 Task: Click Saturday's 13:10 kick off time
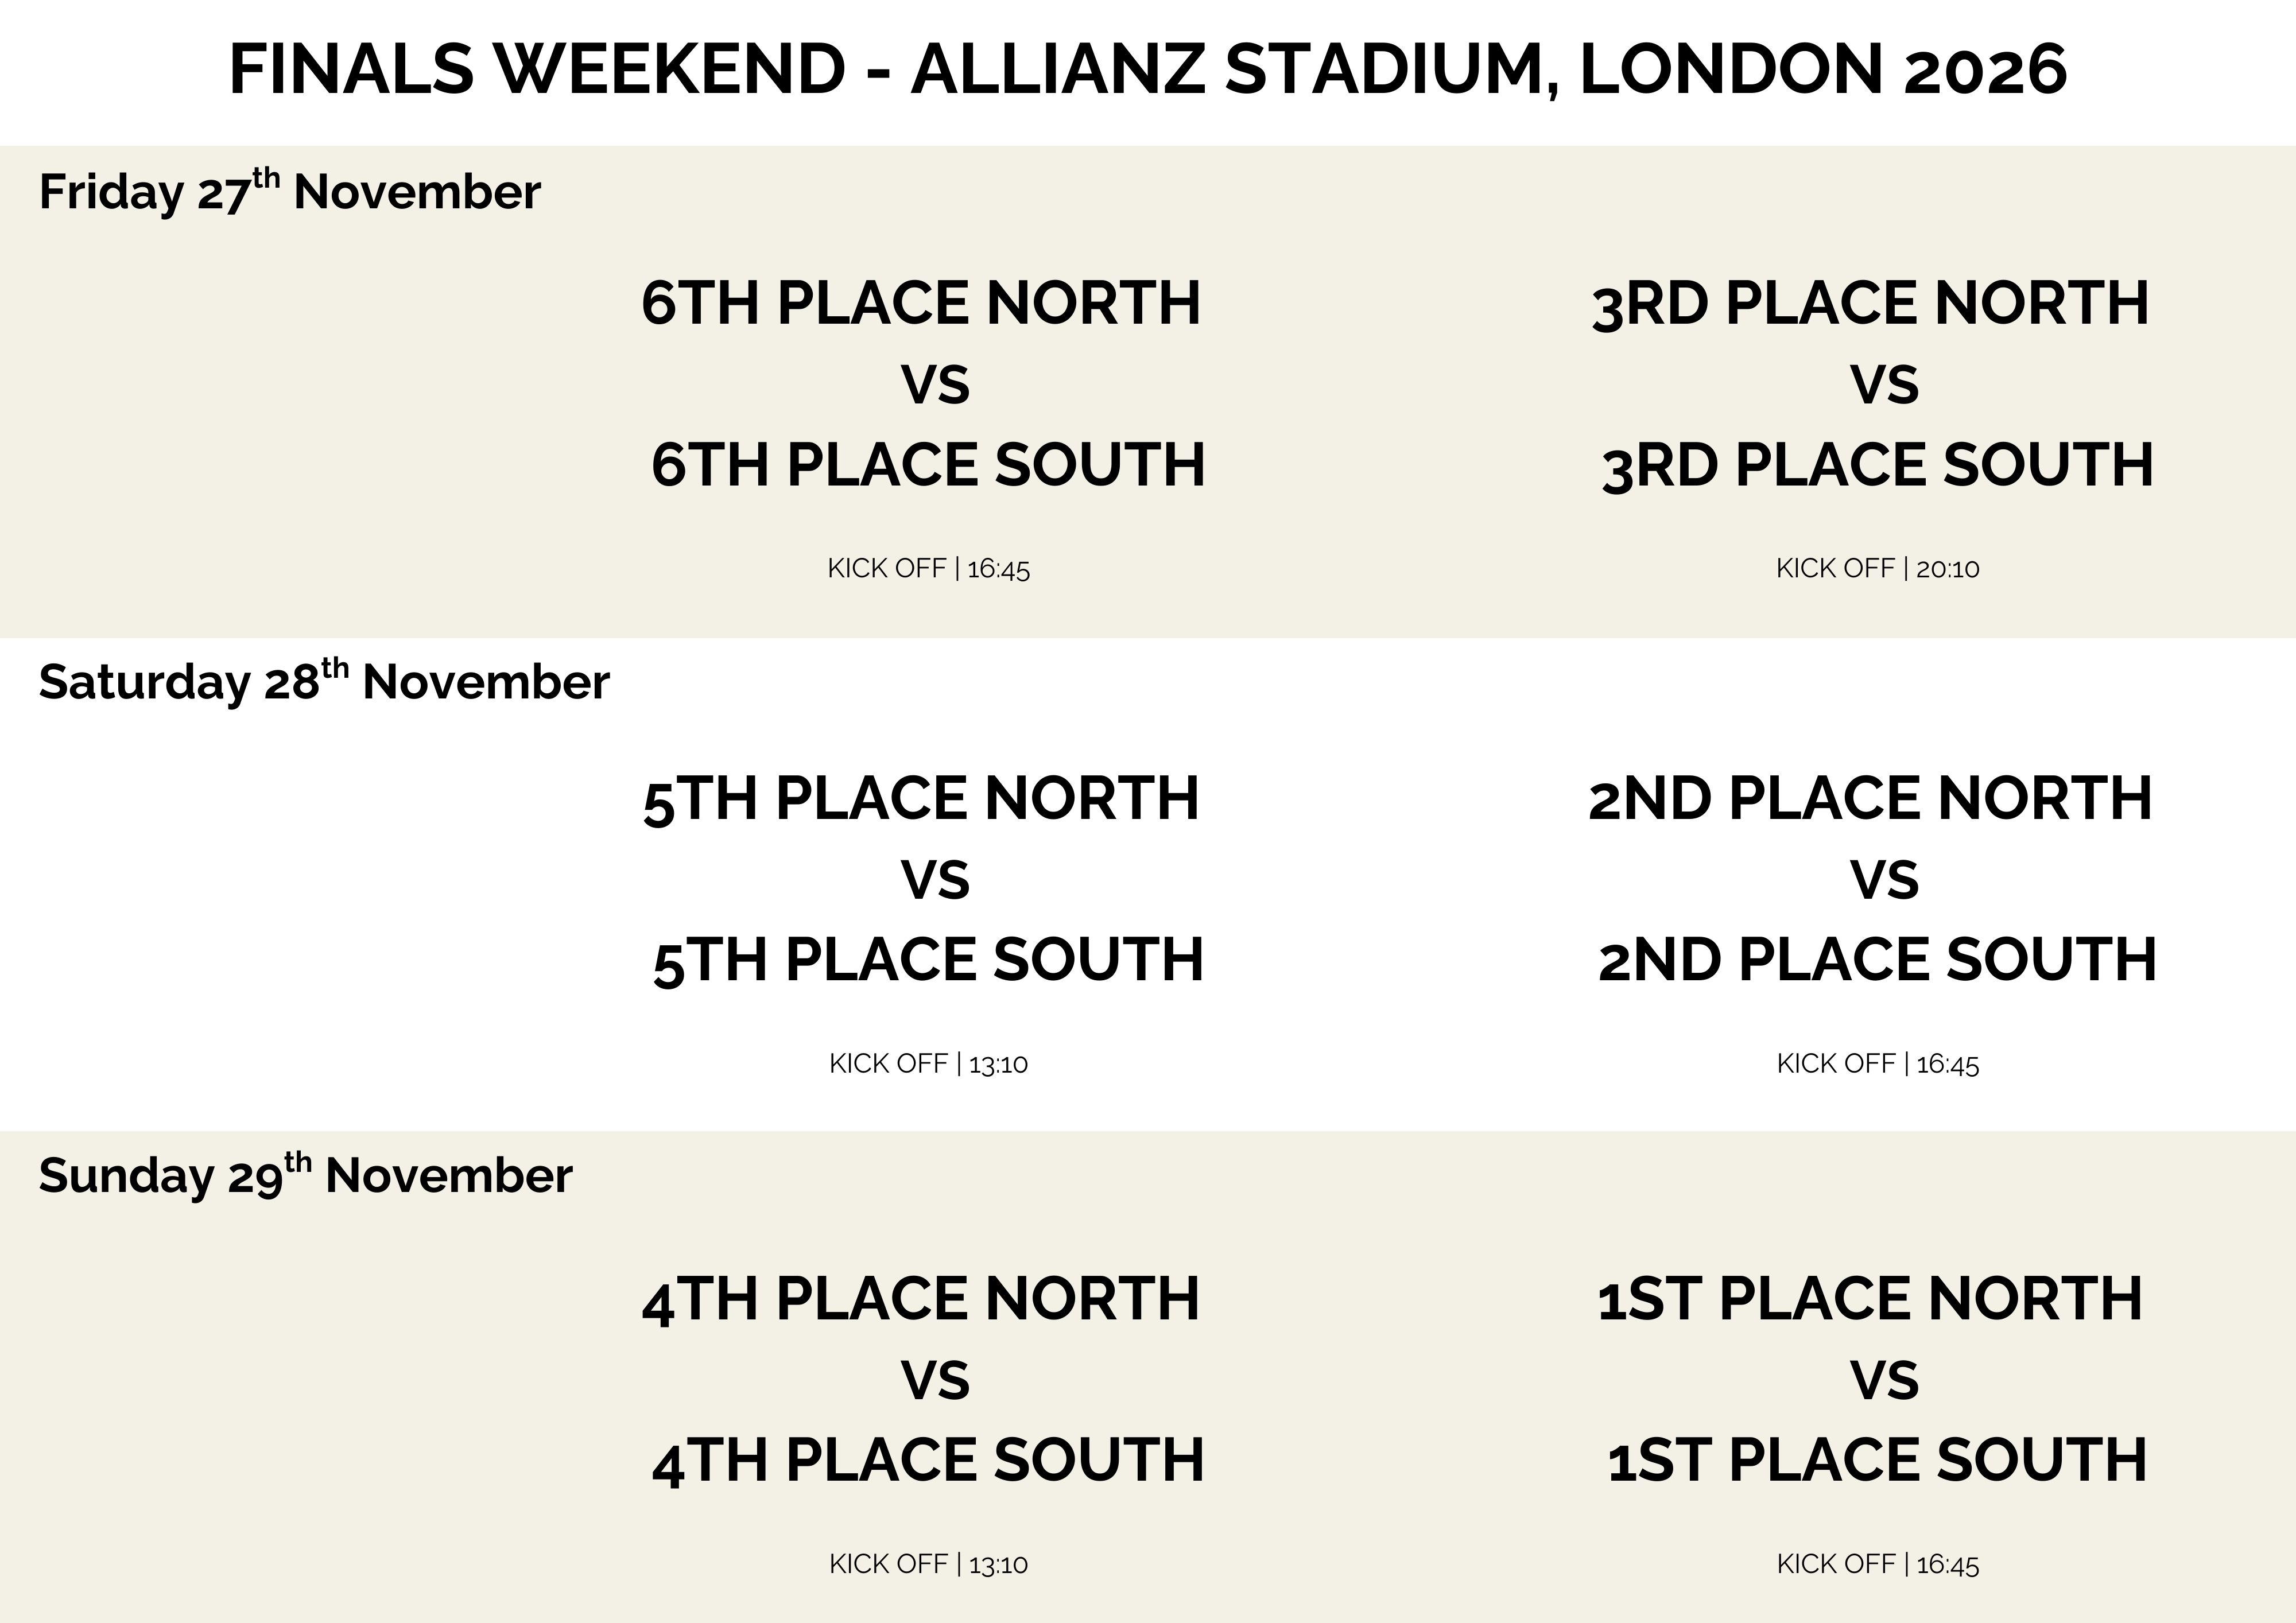click(998, 1064)
